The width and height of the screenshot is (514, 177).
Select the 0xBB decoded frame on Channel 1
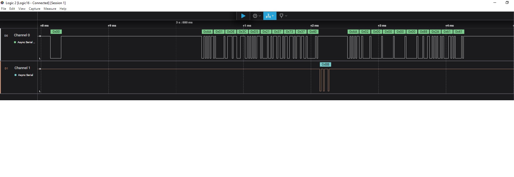325,64
